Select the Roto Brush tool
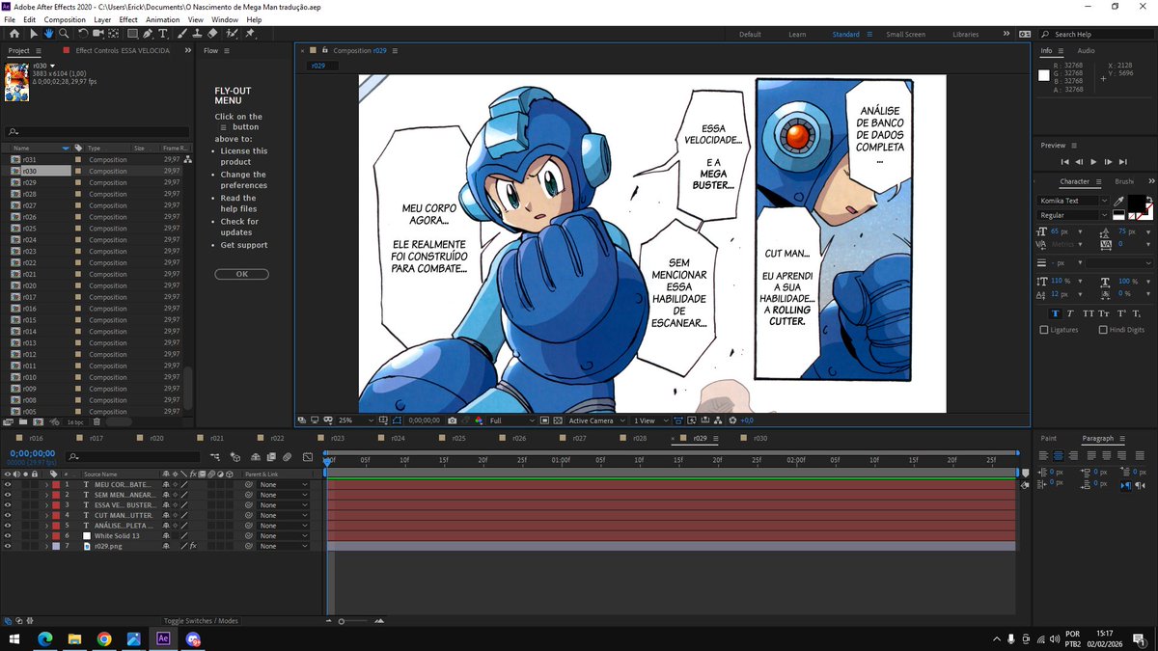 [x=233, y=34]
